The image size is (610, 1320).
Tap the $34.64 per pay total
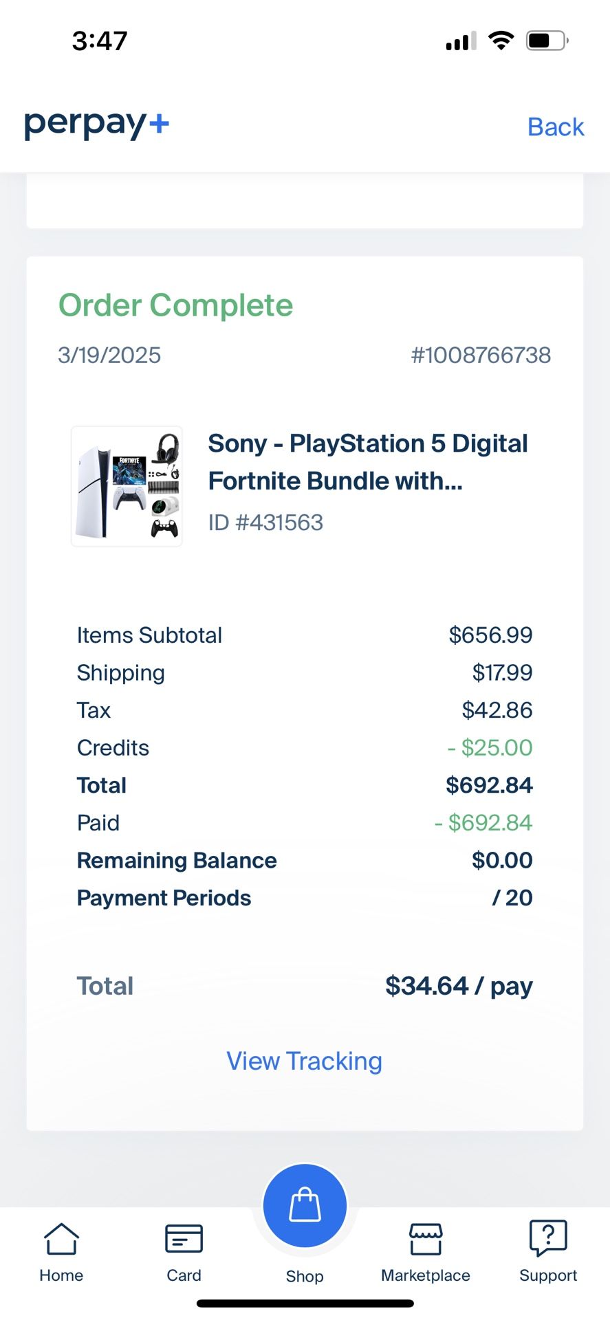coord(459,986)
